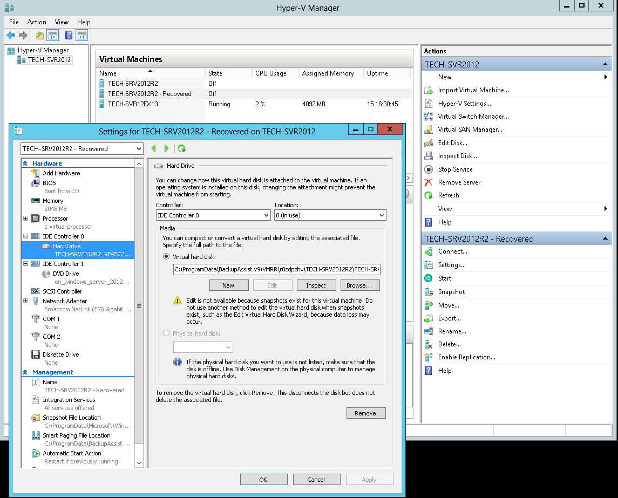Select the Physical hard disk radio button
The width and height of the screenshot is (618, 498).
coord(166,333)
